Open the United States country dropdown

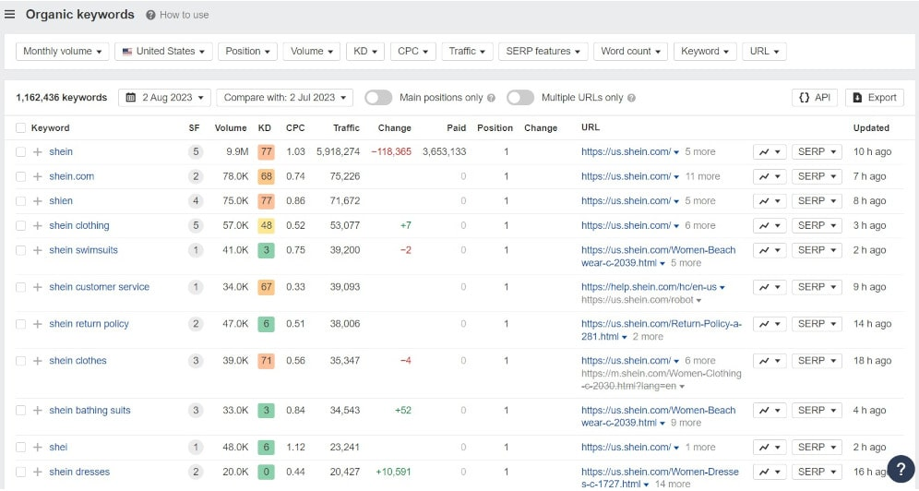(x=163, y=52)
